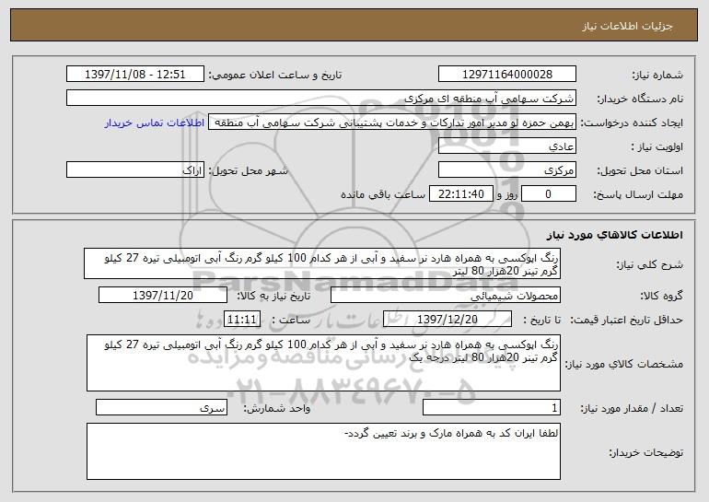The image size is (709, 502).
Task: Click the text ساعت باقی مانده
Action: click(383, 195)
